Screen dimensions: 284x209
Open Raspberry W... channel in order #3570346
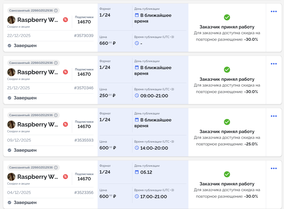pos(38,72)
